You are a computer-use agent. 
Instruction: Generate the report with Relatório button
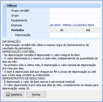pos(14,95)
